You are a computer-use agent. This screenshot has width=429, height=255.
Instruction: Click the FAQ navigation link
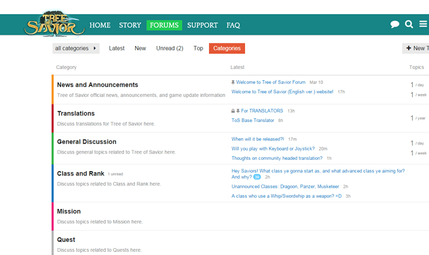click(233, 25)
